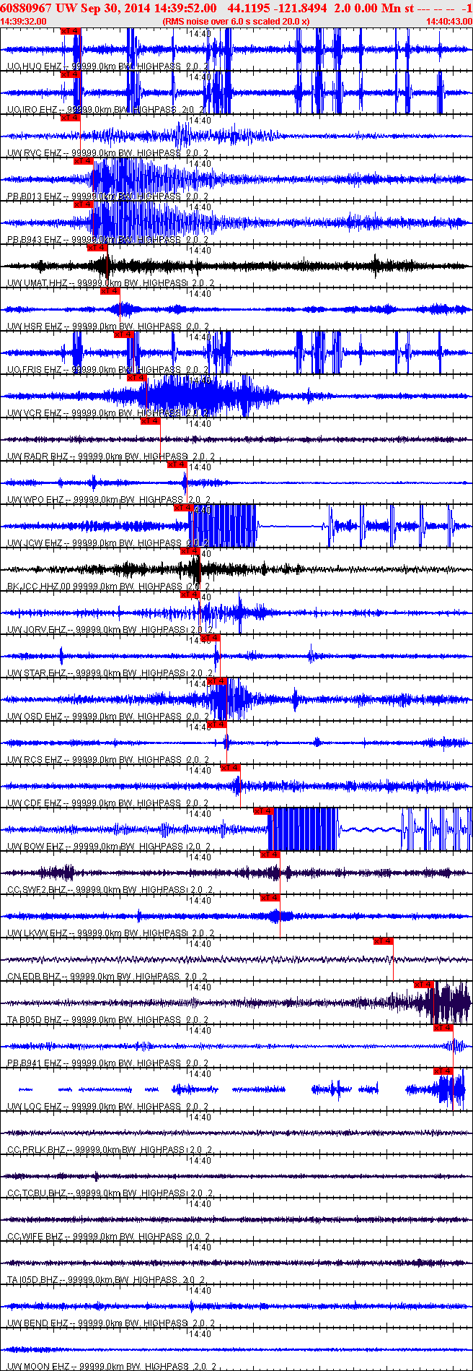Click the pick marker on the UW.OSD trace
Screen dimensions: 473x1371
tap(218, 681)
